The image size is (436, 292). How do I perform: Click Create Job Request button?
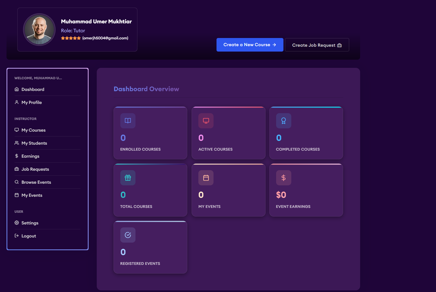(317, 45)
